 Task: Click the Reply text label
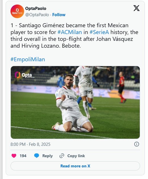coord(47,156)
